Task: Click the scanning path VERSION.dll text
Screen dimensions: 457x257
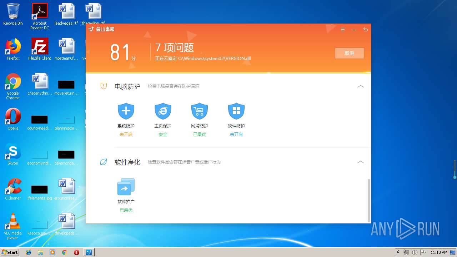Action: [x=203, y=58]
